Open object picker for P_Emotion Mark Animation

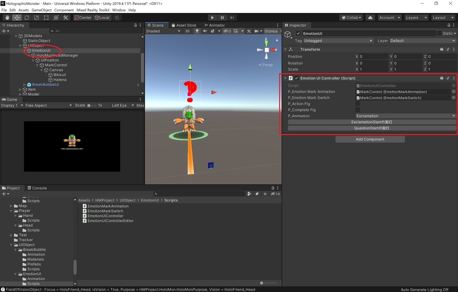[x=454, y=91]
